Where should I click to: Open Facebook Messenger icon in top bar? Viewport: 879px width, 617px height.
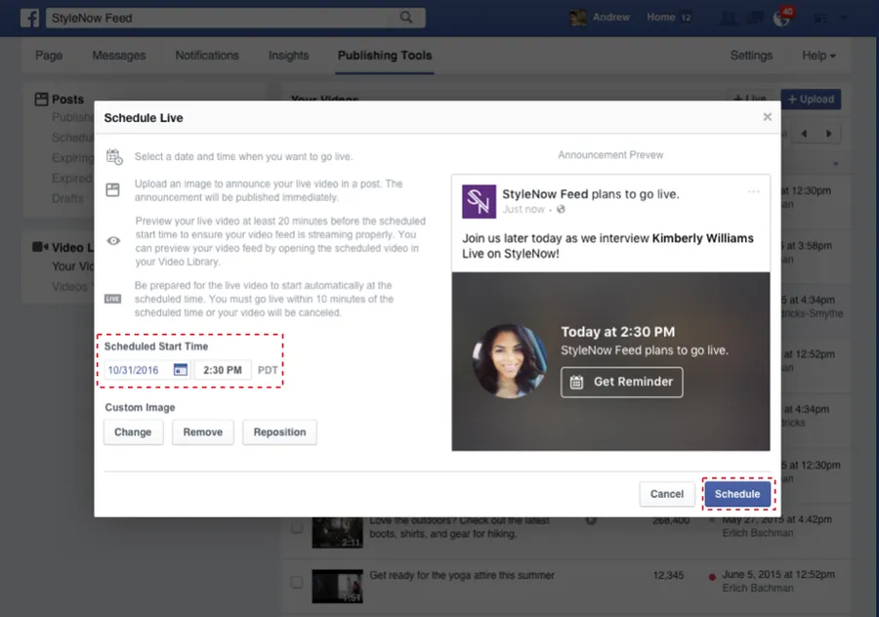coord(755,17)
